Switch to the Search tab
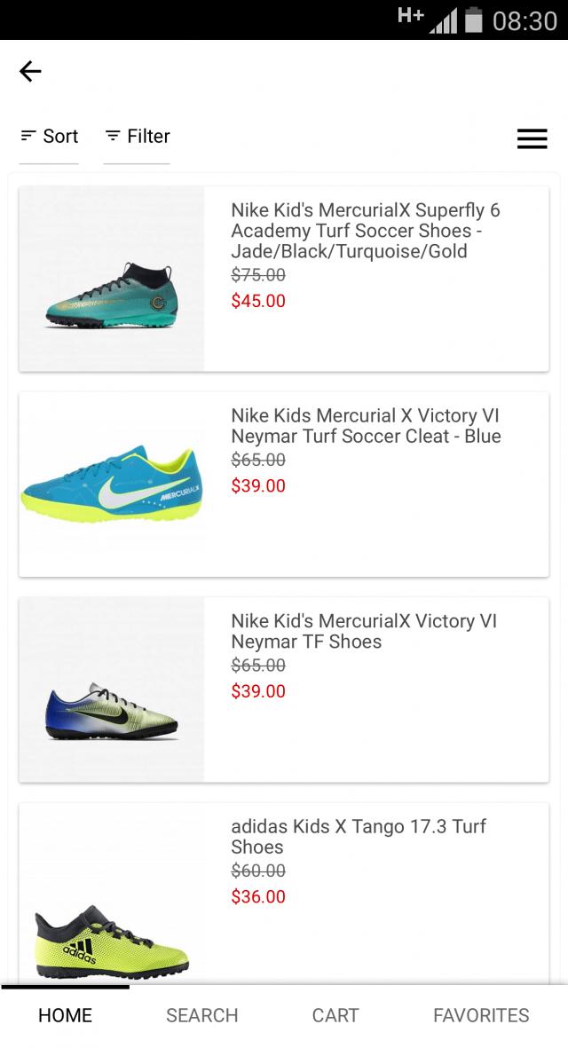 coord(201,1015)
